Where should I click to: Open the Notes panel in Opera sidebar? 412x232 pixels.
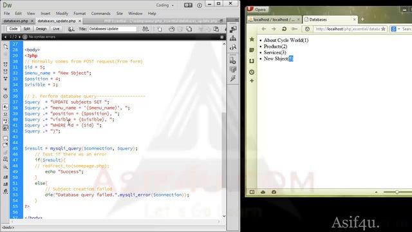(x=252, y=50)
